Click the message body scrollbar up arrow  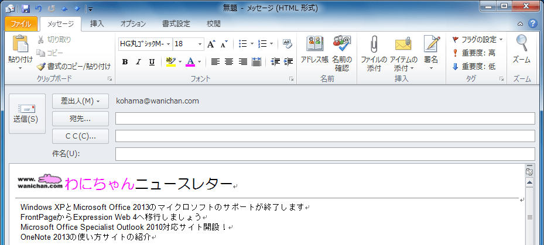point(529,182)
